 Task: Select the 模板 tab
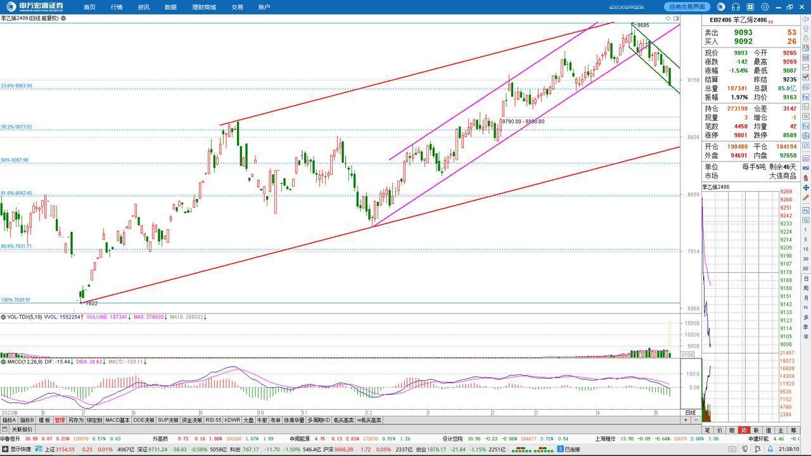44,420
